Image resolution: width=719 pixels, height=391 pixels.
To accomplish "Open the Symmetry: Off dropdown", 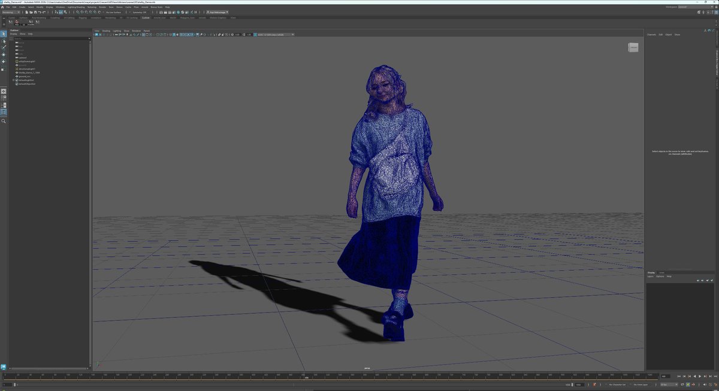I will pos(138,12).
